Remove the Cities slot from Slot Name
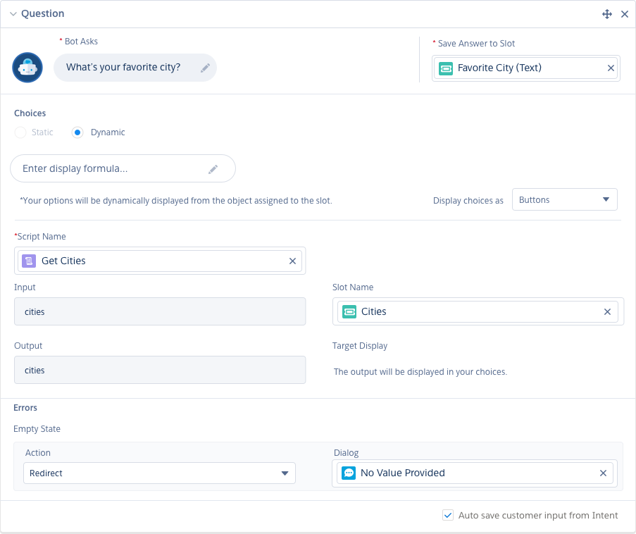This screenshot has height=534, width=636. tap(607, 311)
